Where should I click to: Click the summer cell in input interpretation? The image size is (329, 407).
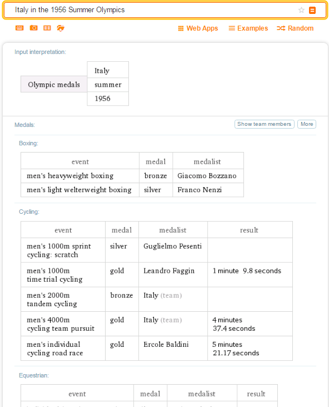point(108,85)
